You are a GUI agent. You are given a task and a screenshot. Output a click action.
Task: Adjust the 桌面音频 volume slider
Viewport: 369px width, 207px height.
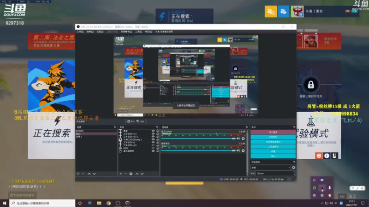[x=198, y=151]
